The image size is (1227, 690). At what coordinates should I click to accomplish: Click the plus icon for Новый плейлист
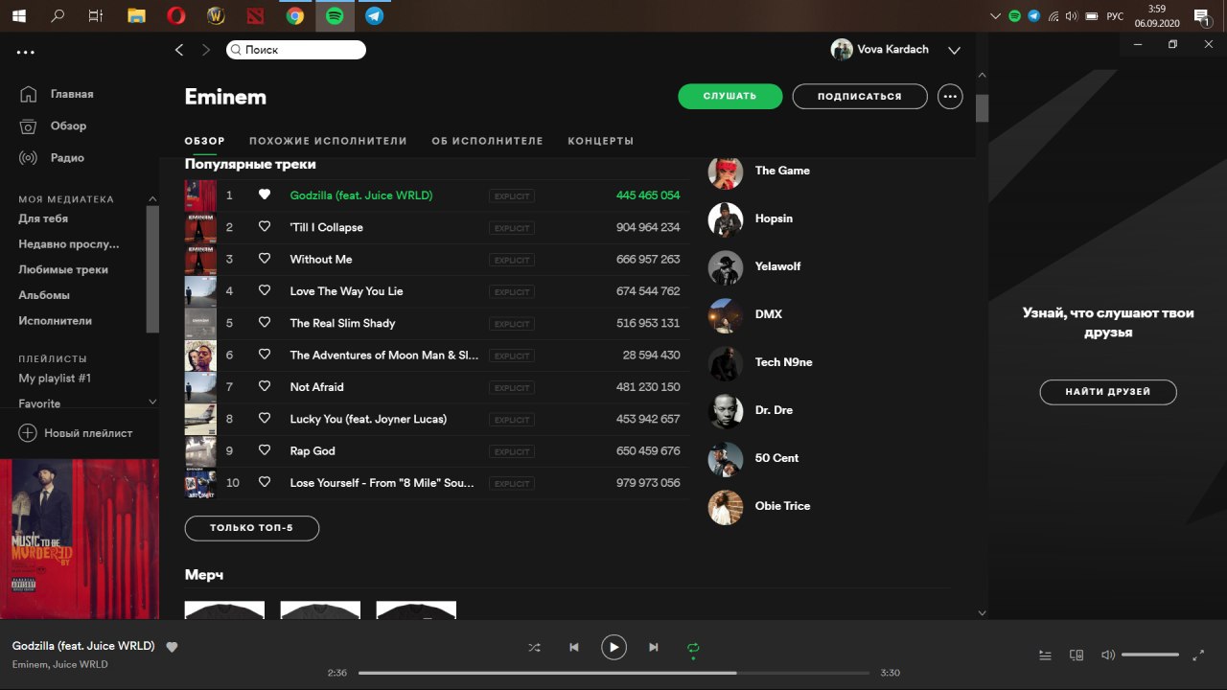pyautogui.click(x=28, y=433)
